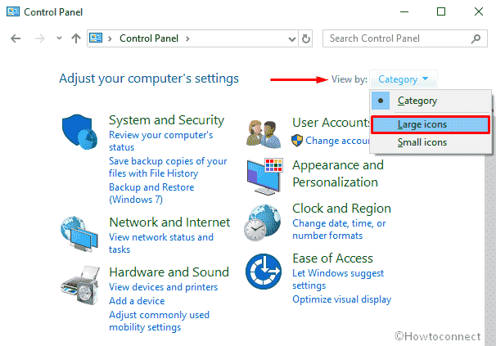Screen dimensions: 496x346
Task: Click the search magnifier icon
Action: (476, 38)
